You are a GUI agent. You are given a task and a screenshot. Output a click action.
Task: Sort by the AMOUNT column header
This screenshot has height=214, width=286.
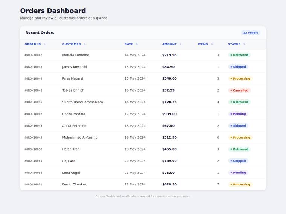pyautogui.click(x=169, y=44)
